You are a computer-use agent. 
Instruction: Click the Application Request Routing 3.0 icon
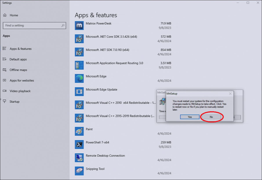point(79,65)
